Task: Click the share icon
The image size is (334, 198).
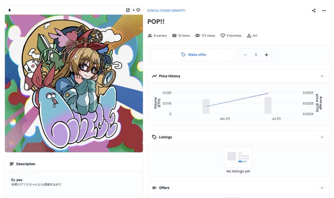Action: pos(314,10)
